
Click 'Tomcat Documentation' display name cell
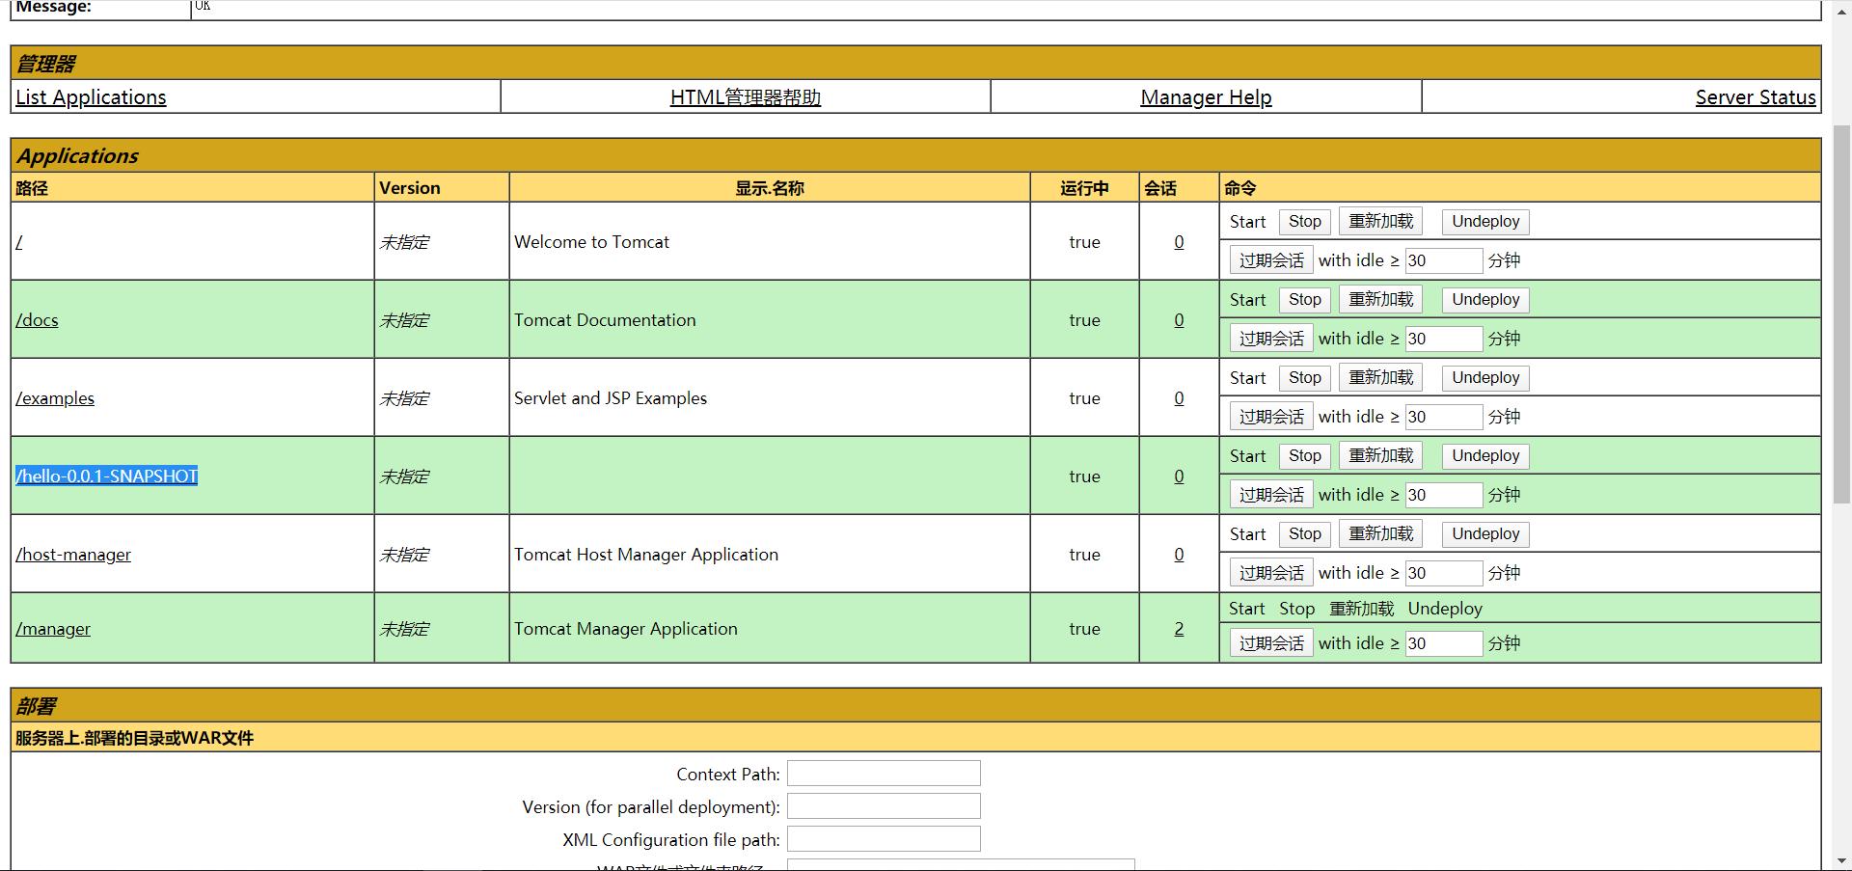click(770, 319)
